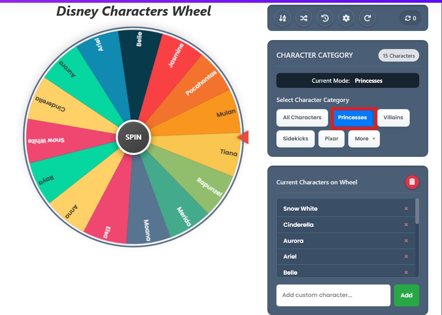Delete Aurora using its x icon
This screenshot has height=315, width=442.
(x=406, y=240)
